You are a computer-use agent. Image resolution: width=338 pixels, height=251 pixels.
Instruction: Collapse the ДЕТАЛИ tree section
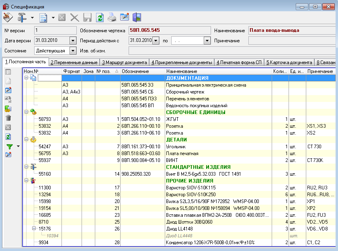[26, 139]
